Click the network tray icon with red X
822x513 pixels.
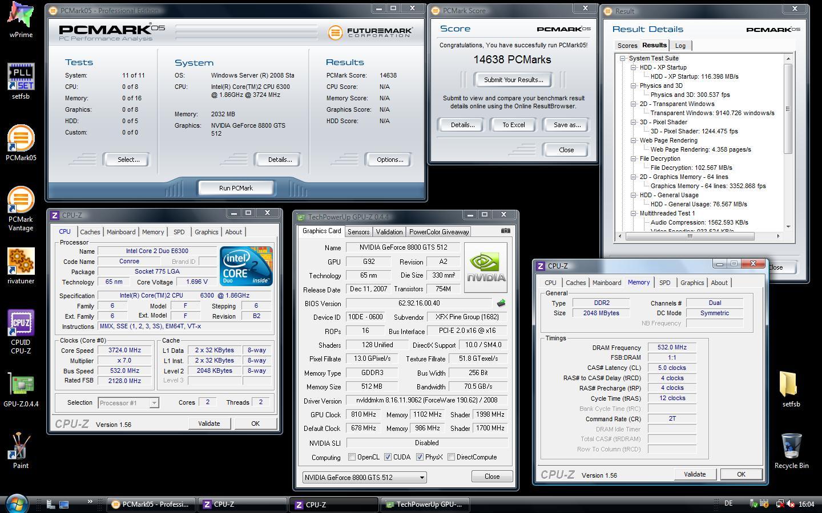click(x=779, y=504)
